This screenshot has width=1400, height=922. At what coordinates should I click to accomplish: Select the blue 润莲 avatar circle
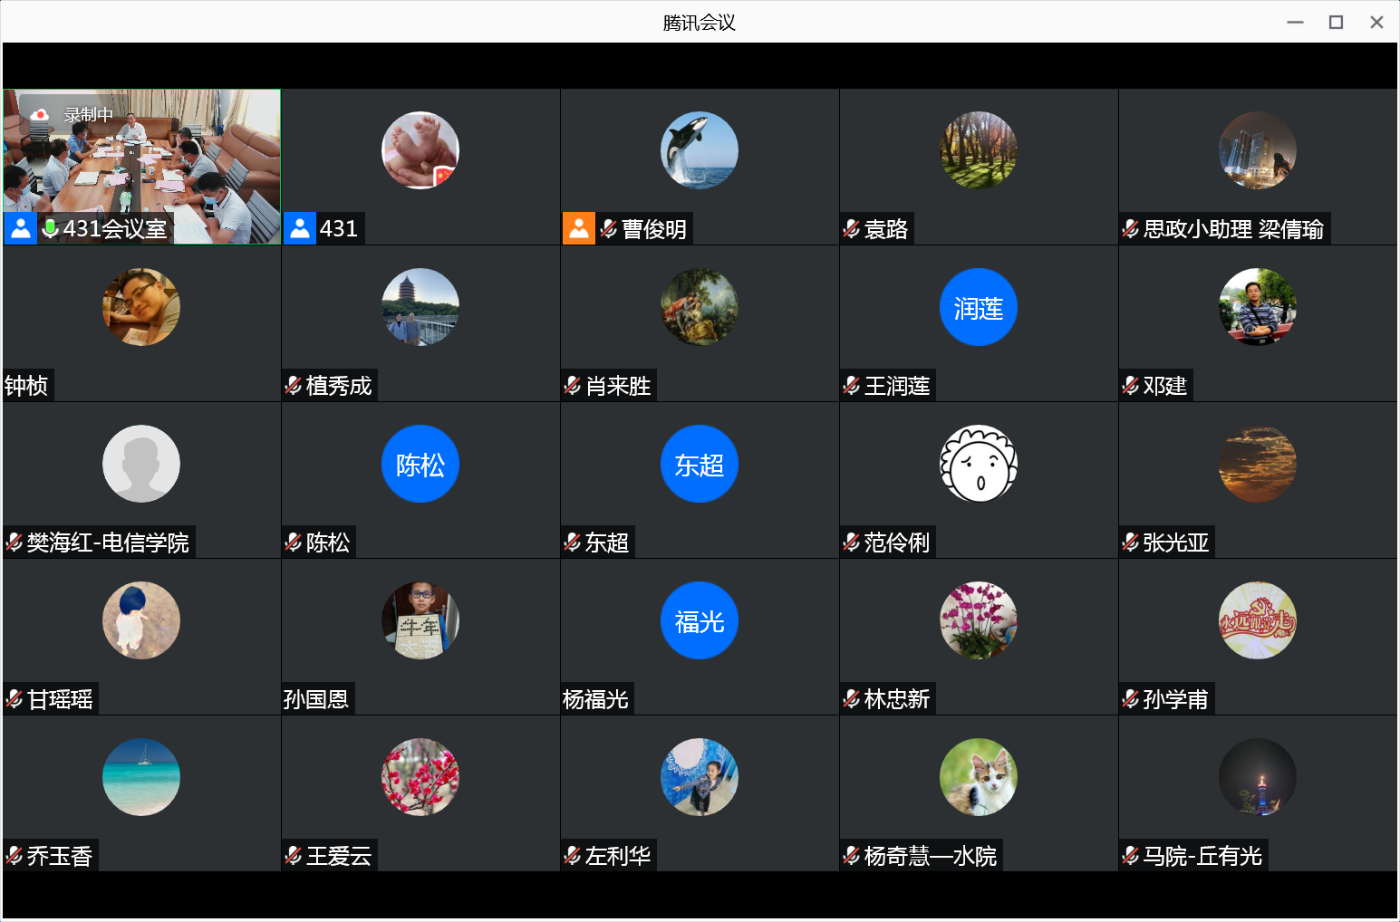pyautogui.click(x=978, y=307)
